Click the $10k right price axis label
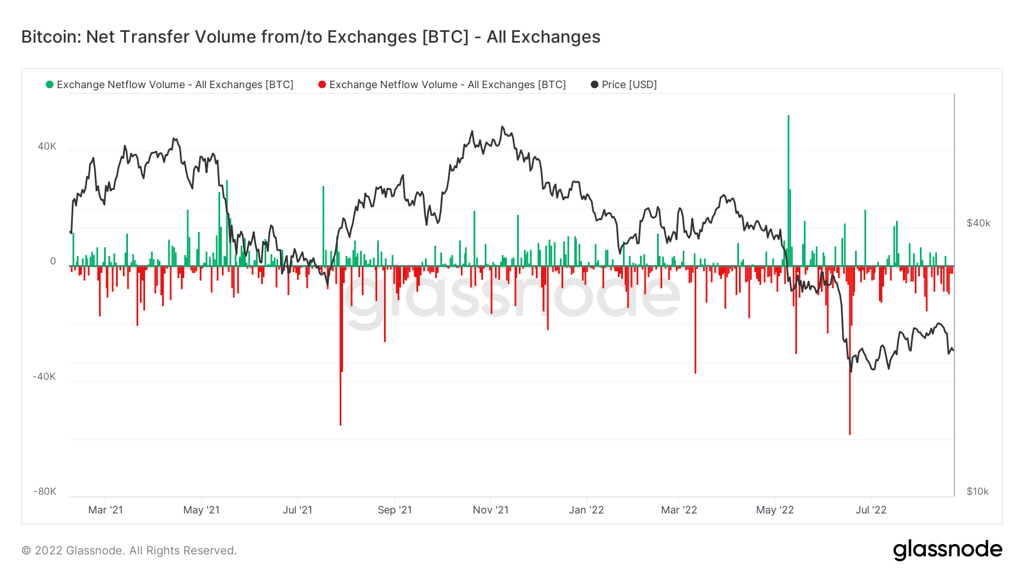Image resolution: width=1024 pixels, height=576 pixels. coord(977,491)
